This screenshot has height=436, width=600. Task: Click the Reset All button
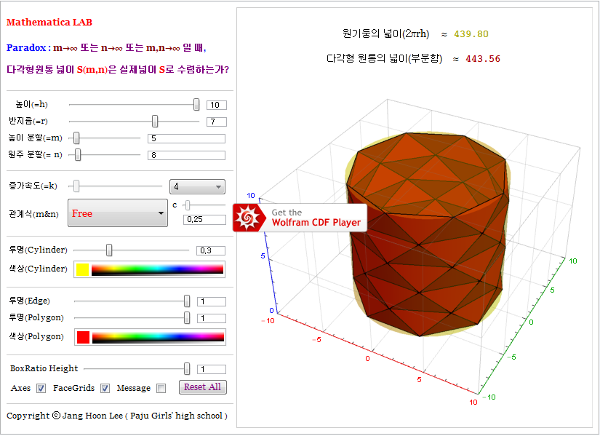[x=203, y=387]
